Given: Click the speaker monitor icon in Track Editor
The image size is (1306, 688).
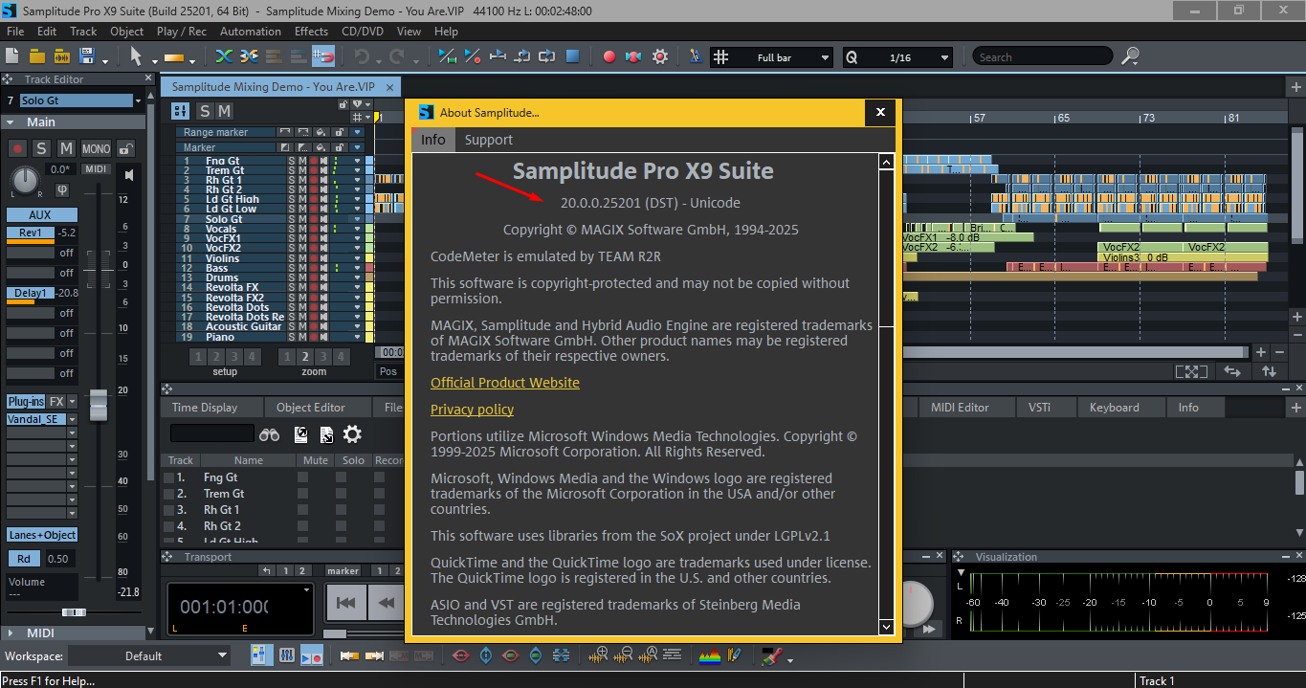Looking at the screenshot, I should 129,175.
